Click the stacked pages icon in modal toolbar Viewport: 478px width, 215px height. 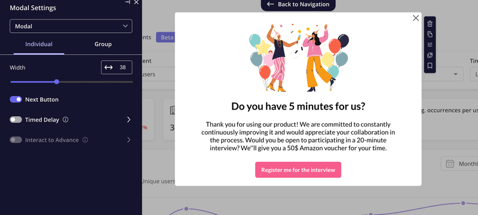(430, 55)
